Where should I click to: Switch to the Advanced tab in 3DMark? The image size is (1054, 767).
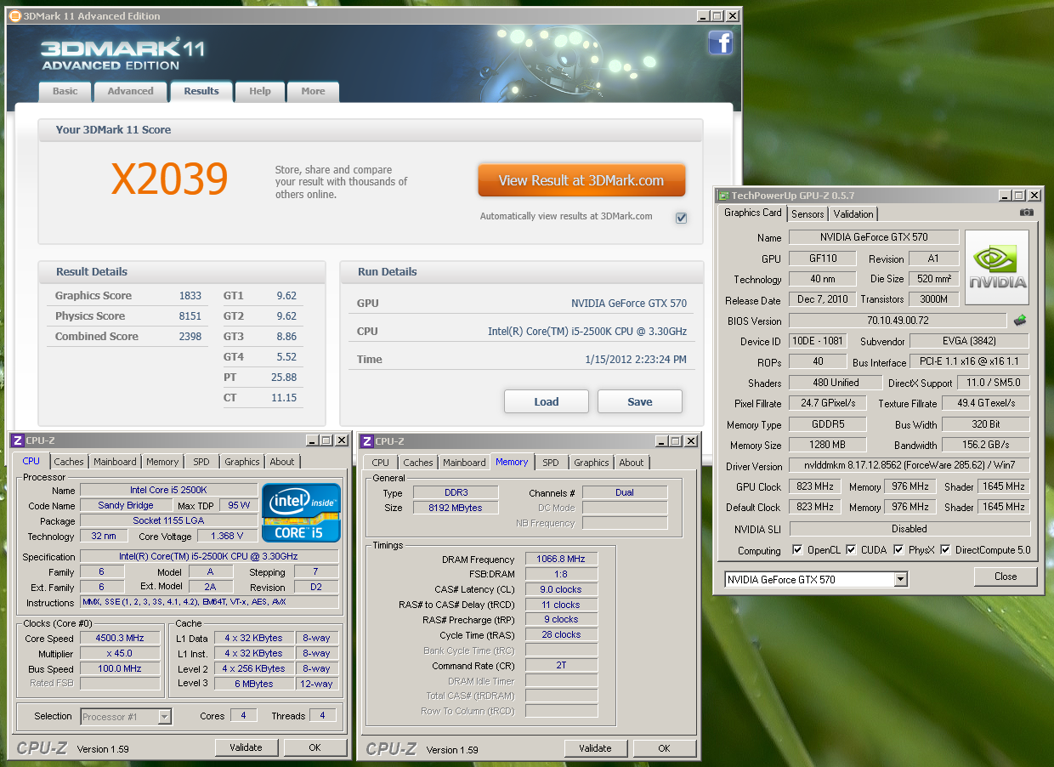[130, 91]
